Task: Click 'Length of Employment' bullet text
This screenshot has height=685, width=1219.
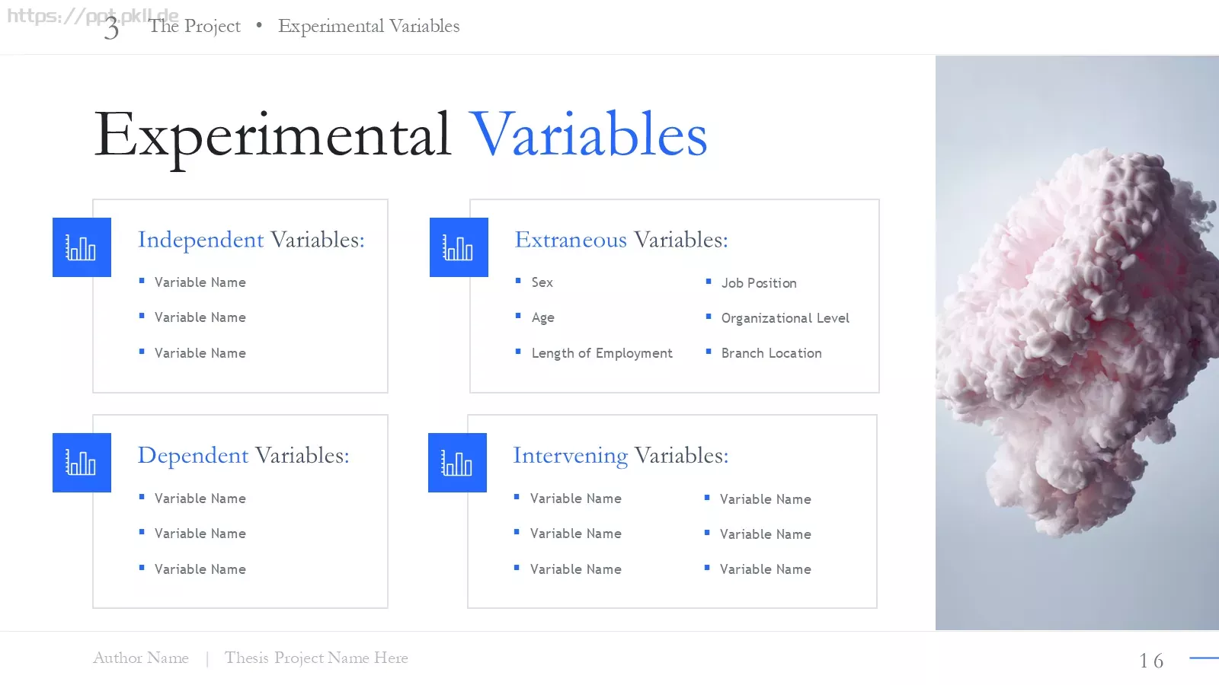Action: click(602, 353)
